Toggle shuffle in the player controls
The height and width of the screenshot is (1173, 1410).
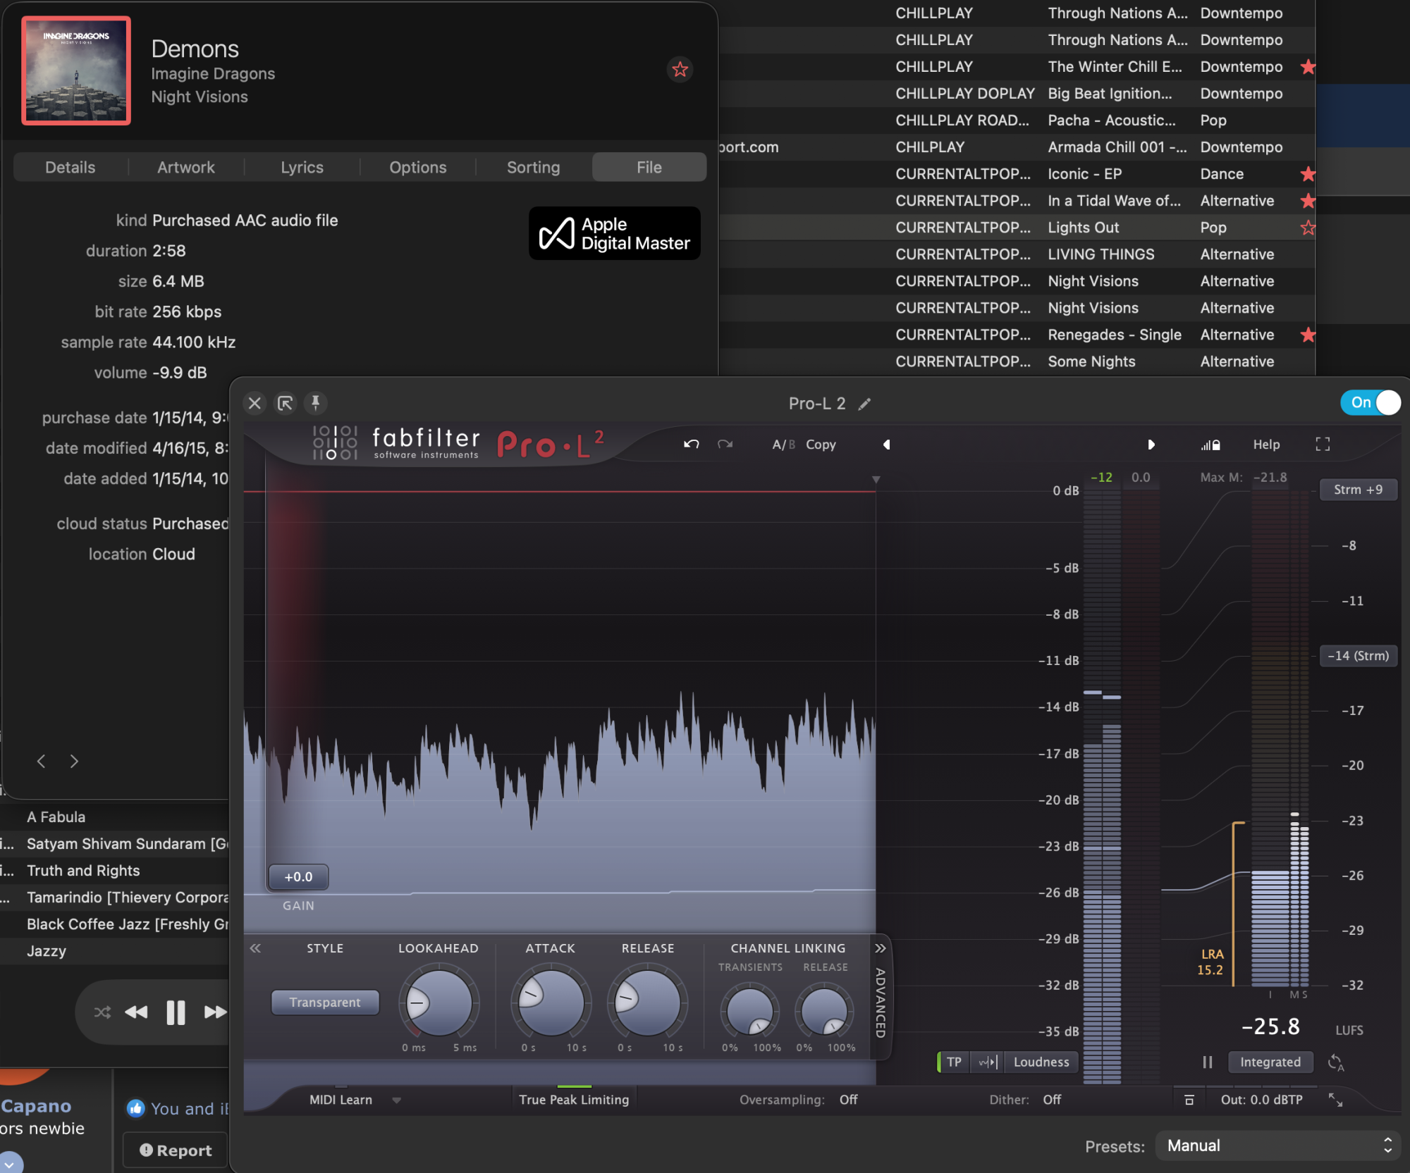102,1012
